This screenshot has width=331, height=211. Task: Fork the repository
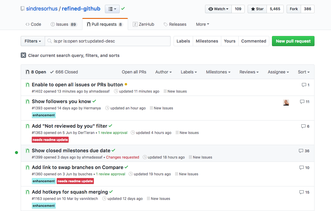[294, 9]
